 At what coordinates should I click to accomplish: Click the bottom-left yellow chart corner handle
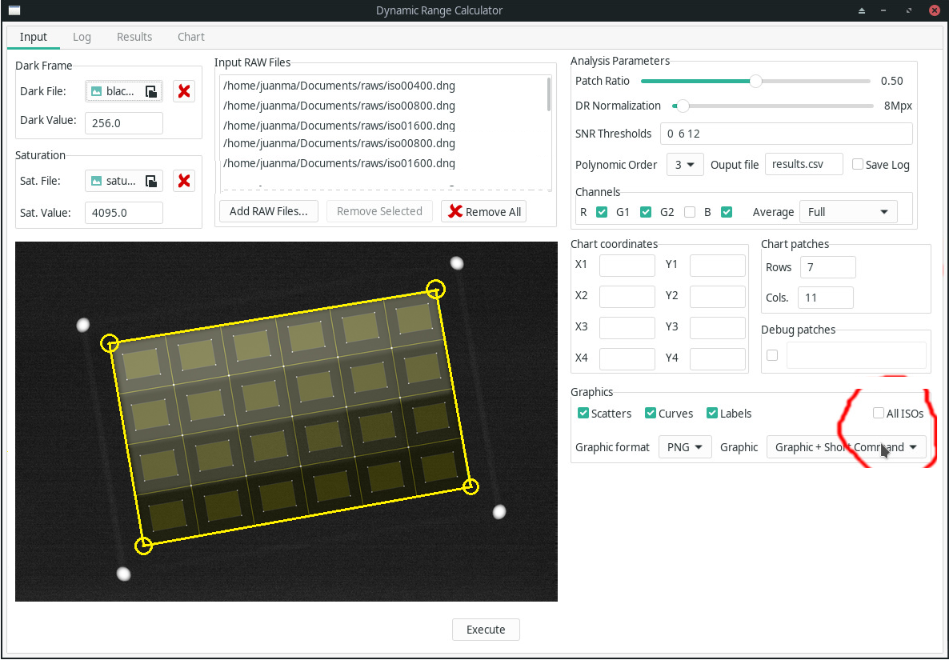point(143,546)
